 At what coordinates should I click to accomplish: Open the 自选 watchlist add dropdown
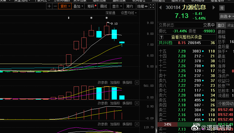click(227, 16)
